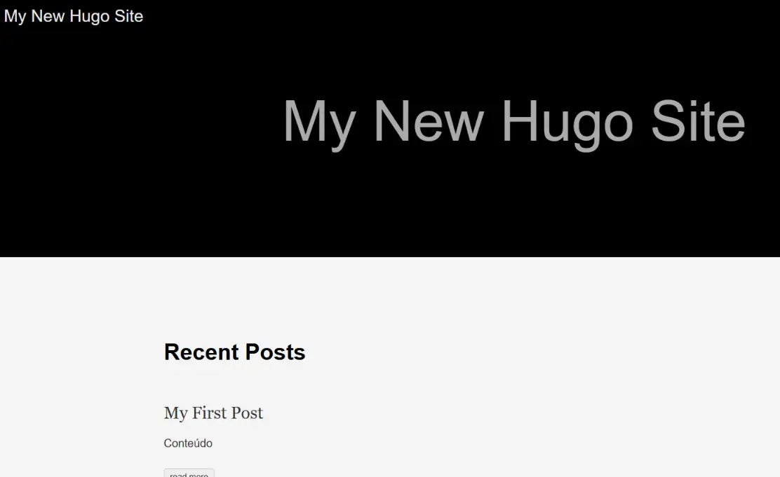Click the large gray hero title text
The image size is (780, 477).
514,123
